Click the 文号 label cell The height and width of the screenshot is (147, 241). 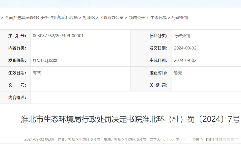15,85
